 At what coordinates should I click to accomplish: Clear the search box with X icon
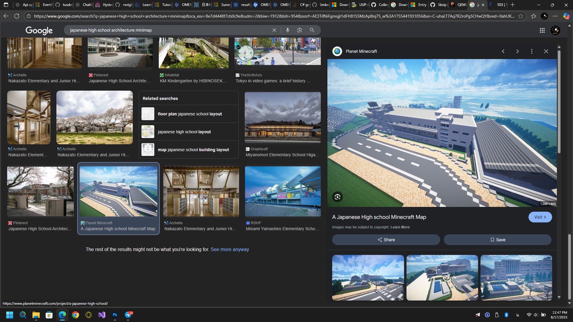(x=274, y=30)
